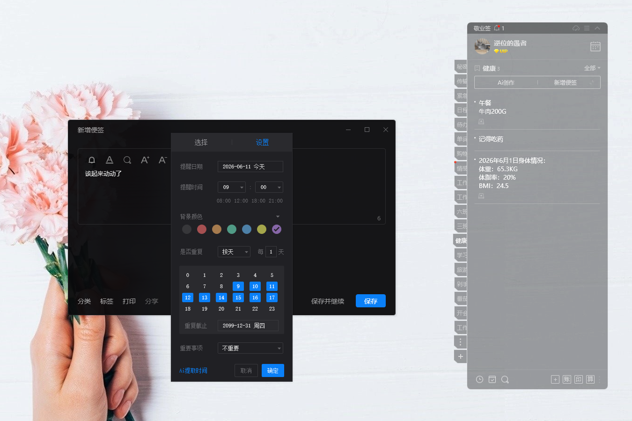Click 保存并继续 button
The image size is (632, 421).
point(328,301)
